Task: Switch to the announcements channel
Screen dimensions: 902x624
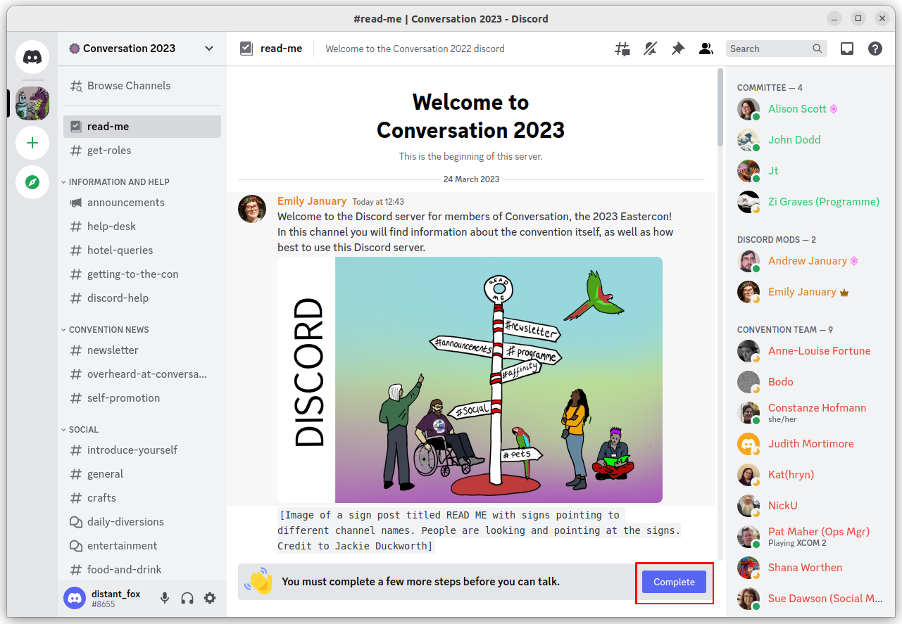Action: coord(127,202)
